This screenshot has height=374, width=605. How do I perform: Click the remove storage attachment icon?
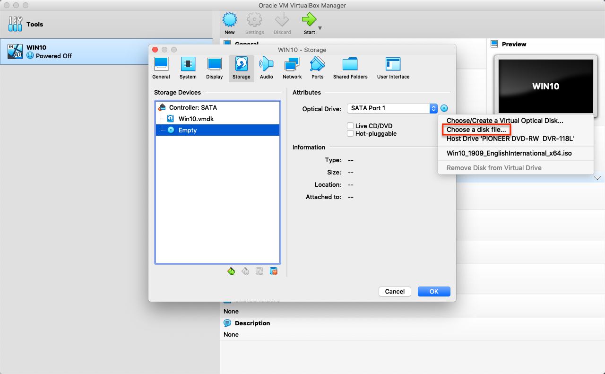274,271
